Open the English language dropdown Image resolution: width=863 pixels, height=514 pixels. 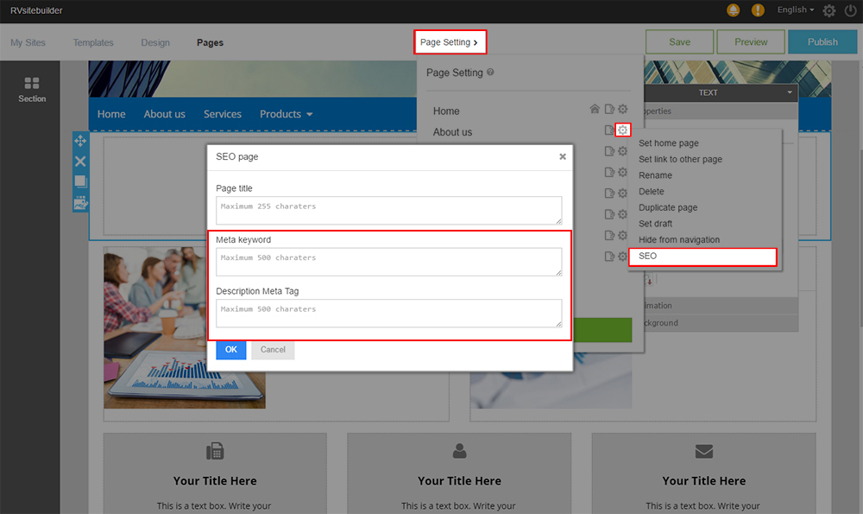pos(795,10)
